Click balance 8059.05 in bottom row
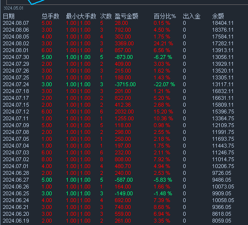 (222, 221)
